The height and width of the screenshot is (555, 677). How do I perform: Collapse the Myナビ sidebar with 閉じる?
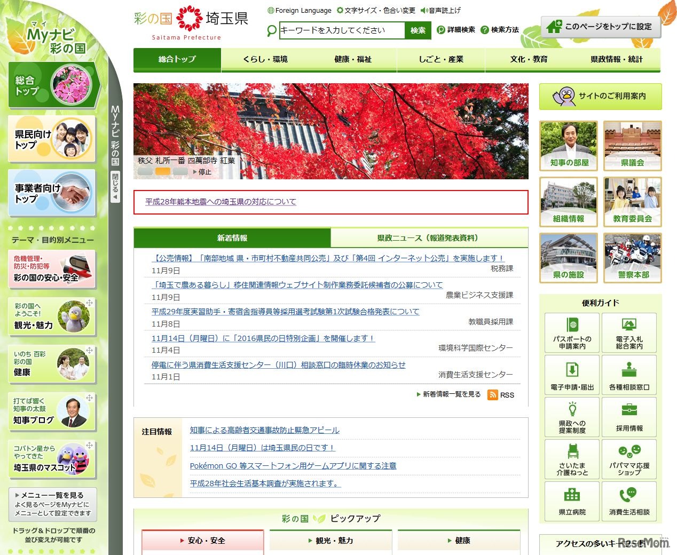[x=115, y=187]
